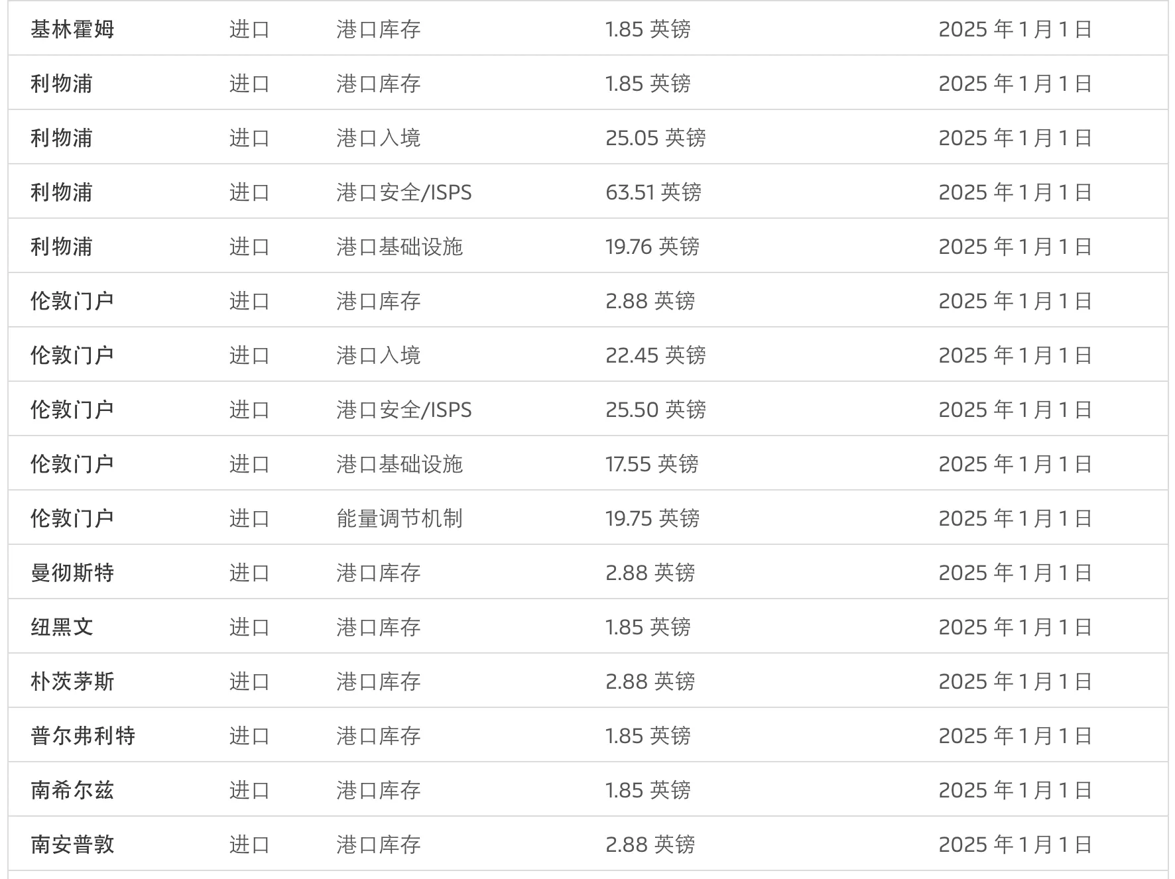The width and height of the screenshot is (1175, 879).
Task: Select the date in the 63.51 英镑 row
Action: pyautogui.click(x=1015, y=192)
